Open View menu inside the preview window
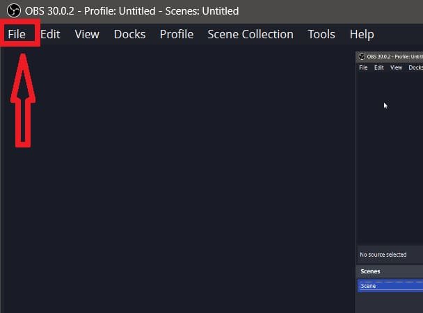Screen dimensions: 423x313 point(396,67)
